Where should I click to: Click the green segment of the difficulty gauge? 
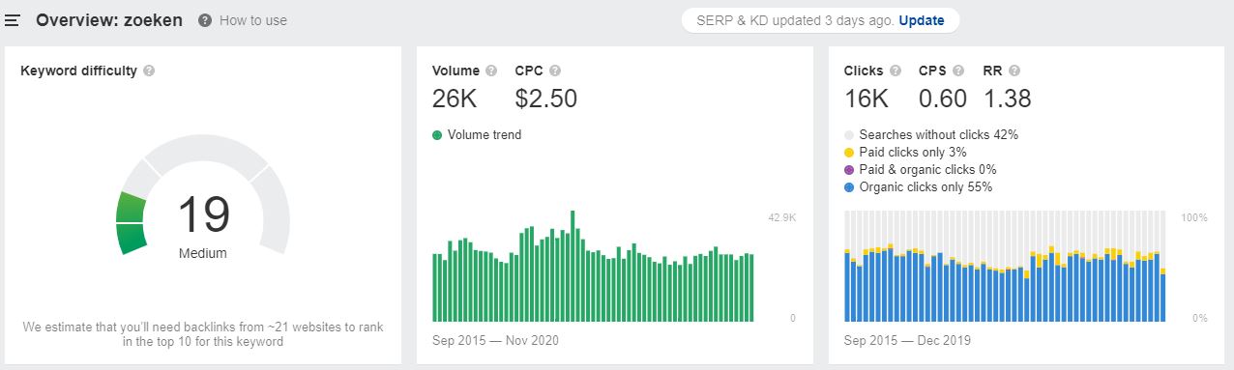131,222
